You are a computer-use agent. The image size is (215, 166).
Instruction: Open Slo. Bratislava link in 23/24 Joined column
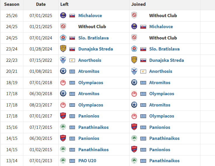(x=164, y=49)
